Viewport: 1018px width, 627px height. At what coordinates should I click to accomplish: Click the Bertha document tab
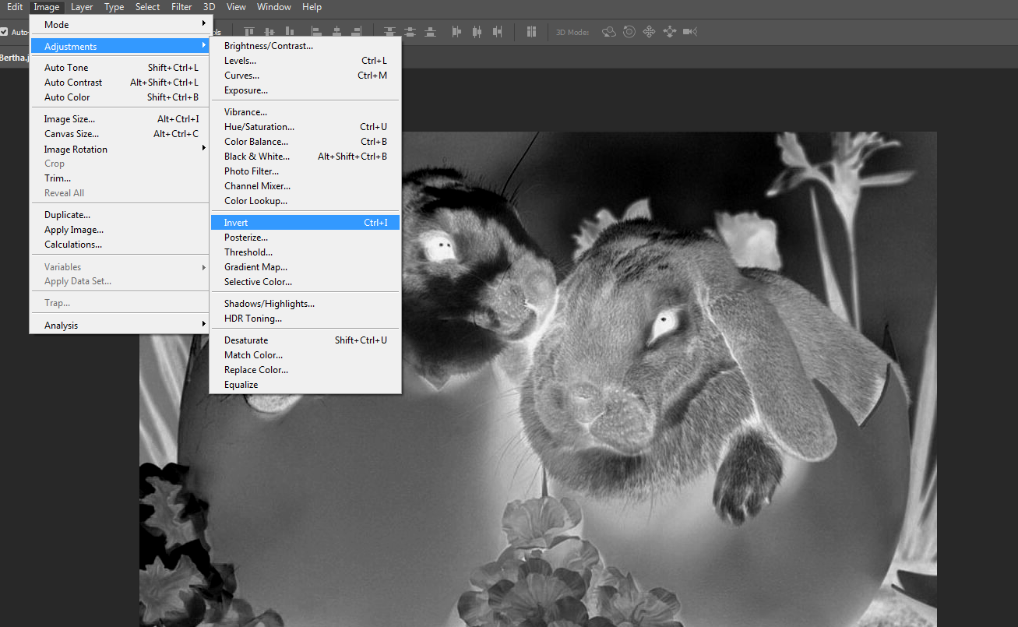14,57
